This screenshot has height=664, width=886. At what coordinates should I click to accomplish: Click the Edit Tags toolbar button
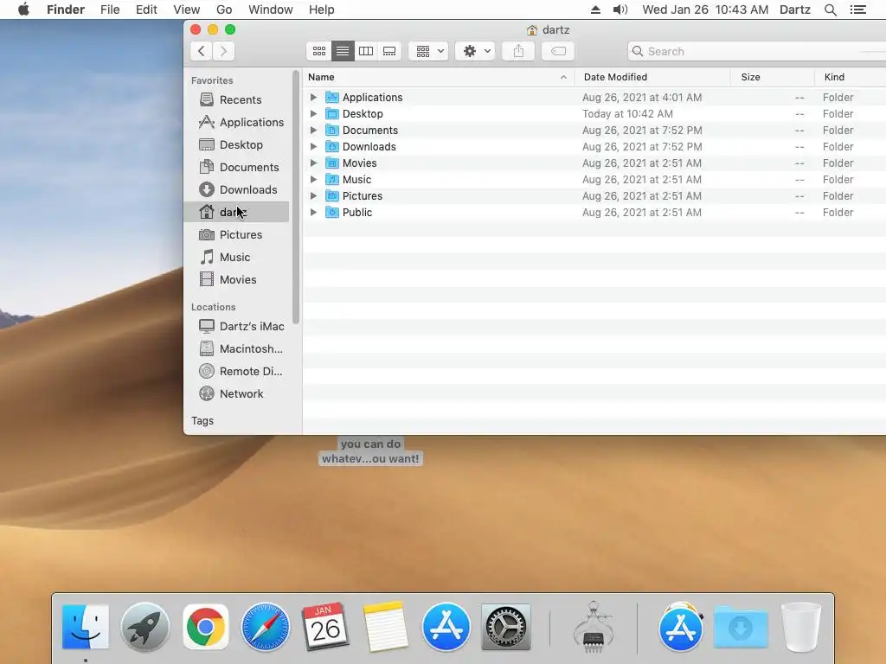[558, 51]
